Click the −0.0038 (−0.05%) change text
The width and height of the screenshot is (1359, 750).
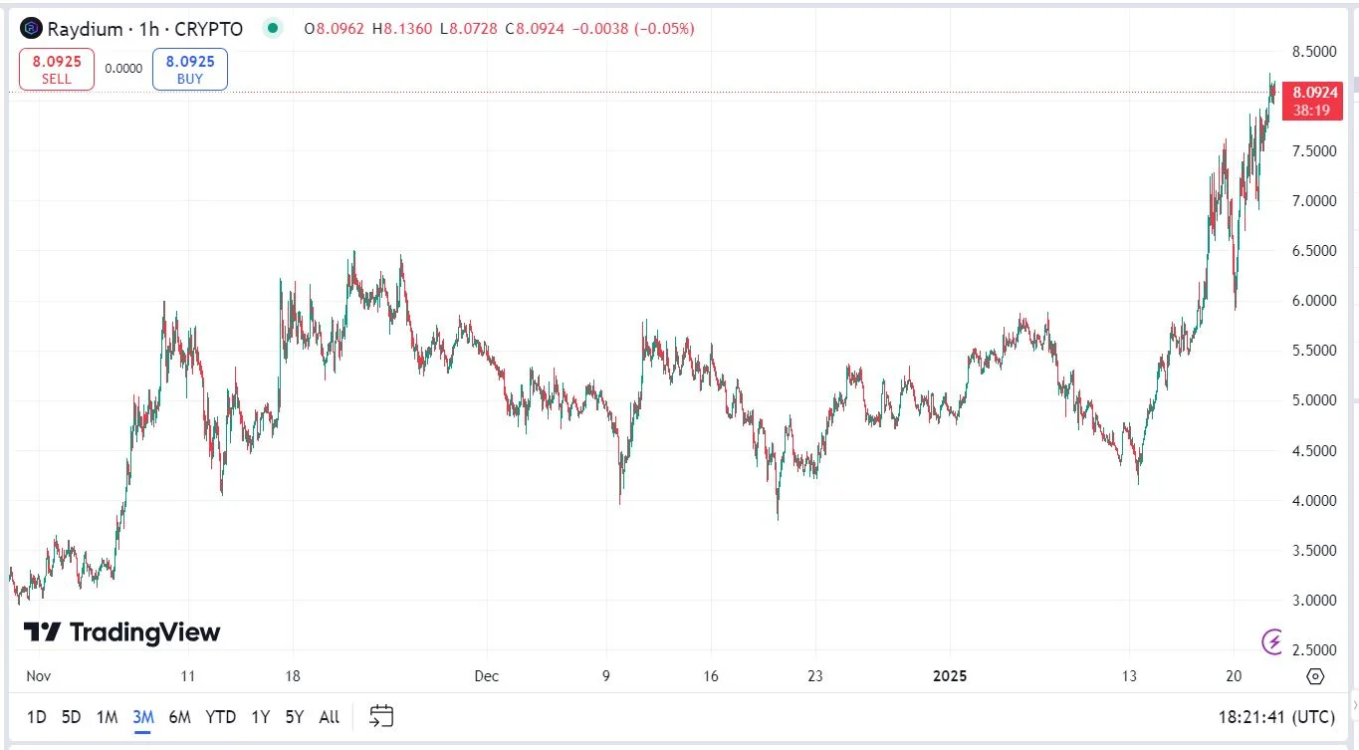(632, 29)
